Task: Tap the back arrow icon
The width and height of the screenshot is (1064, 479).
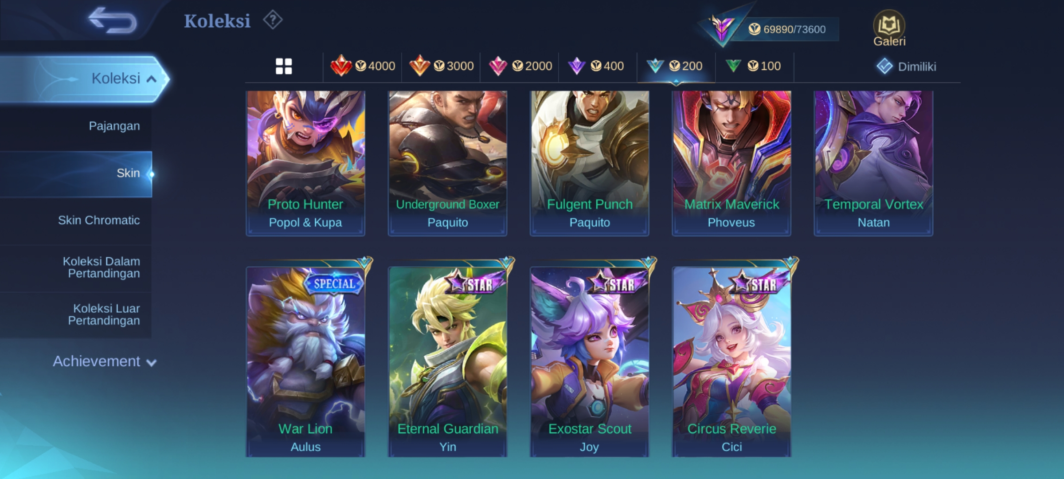Action: tap(113, 20)
